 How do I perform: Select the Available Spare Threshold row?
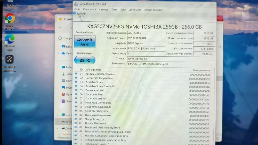coord(142,86)
